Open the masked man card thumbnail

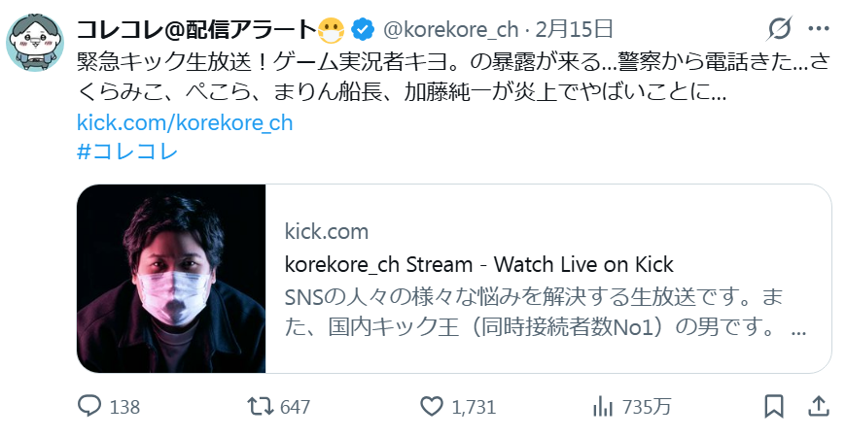pyautogui.click(x=171, y=279)
